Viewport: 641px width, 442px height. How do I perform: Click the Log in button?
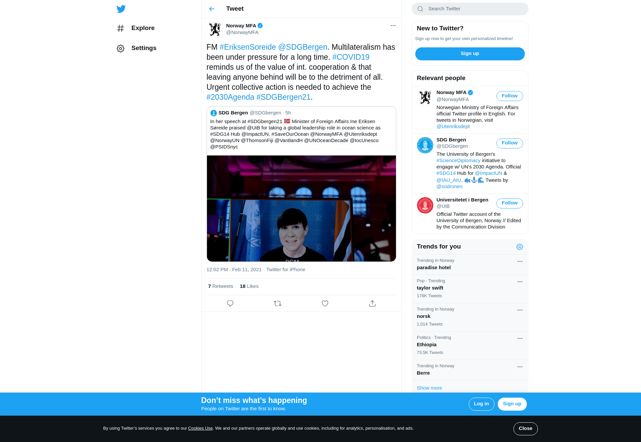(x=481, y=404)
